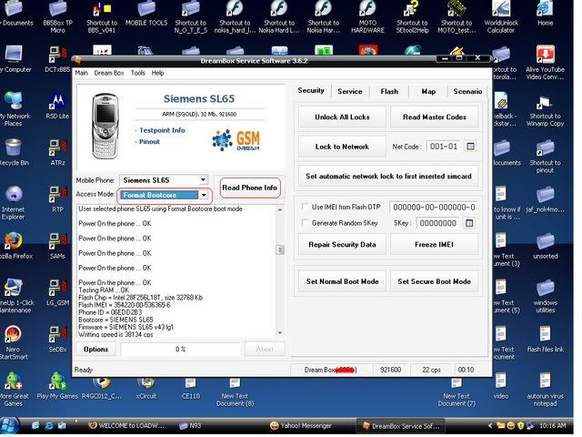Open Play My Games desktop icon
This screenshot has width=582, height=437.
click(x=57, y=386)
